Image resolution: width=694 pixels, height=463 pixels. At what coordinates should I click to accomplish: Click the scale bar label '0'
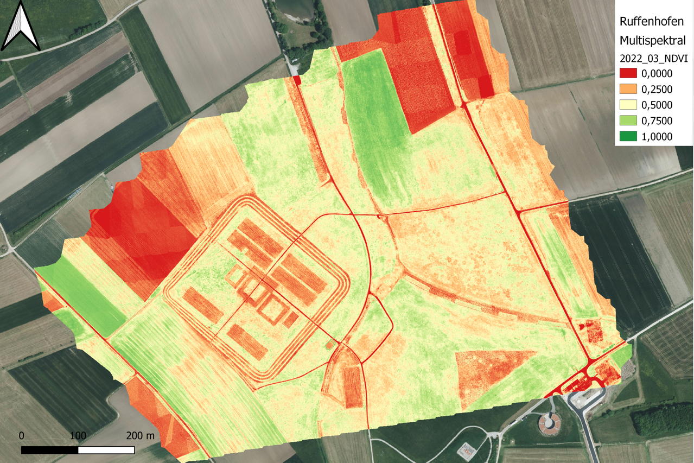[x=21, y=436]
